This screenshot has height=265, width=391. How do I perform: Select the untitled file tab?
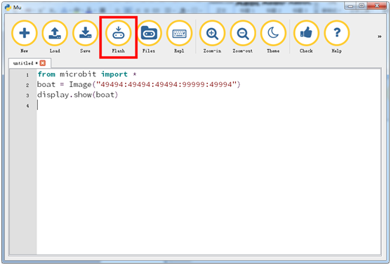[29, 63]
